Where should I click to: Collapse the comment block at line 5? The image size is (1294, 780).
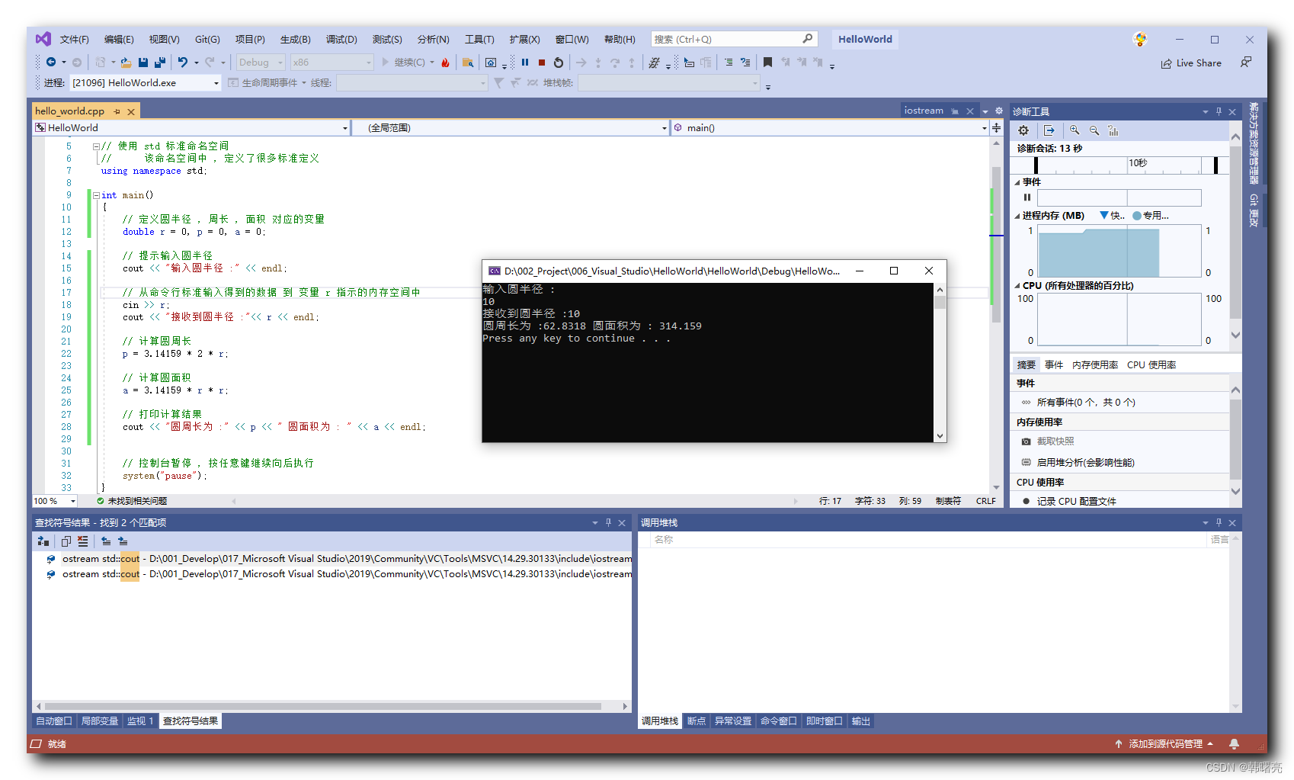click(x=96, y=146)
